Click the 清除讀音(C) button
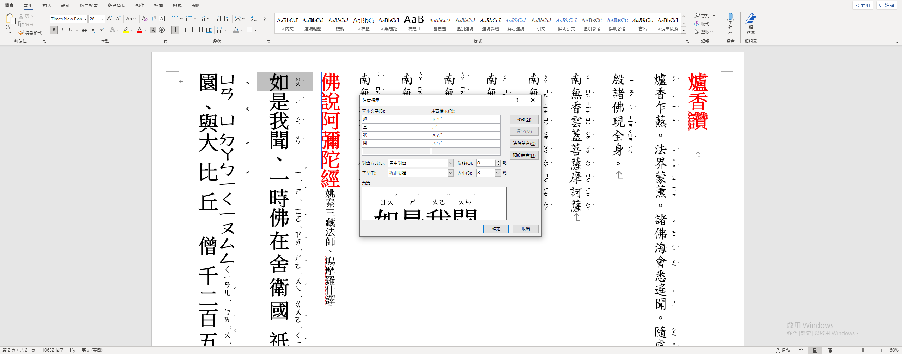This screenshot has width=902, height=354. tap(524, 144)
